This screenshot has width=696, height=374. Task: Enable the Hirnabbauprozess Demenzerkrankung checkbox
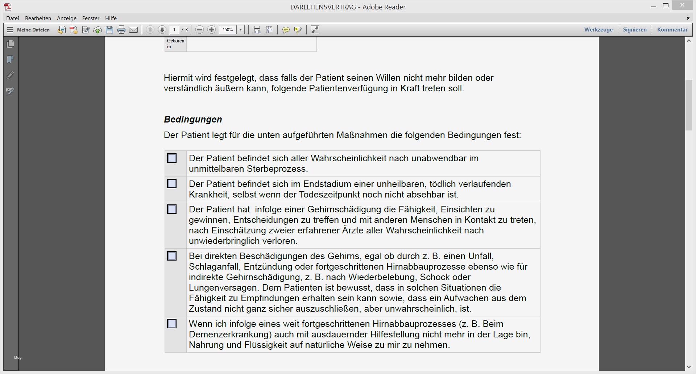172,324
